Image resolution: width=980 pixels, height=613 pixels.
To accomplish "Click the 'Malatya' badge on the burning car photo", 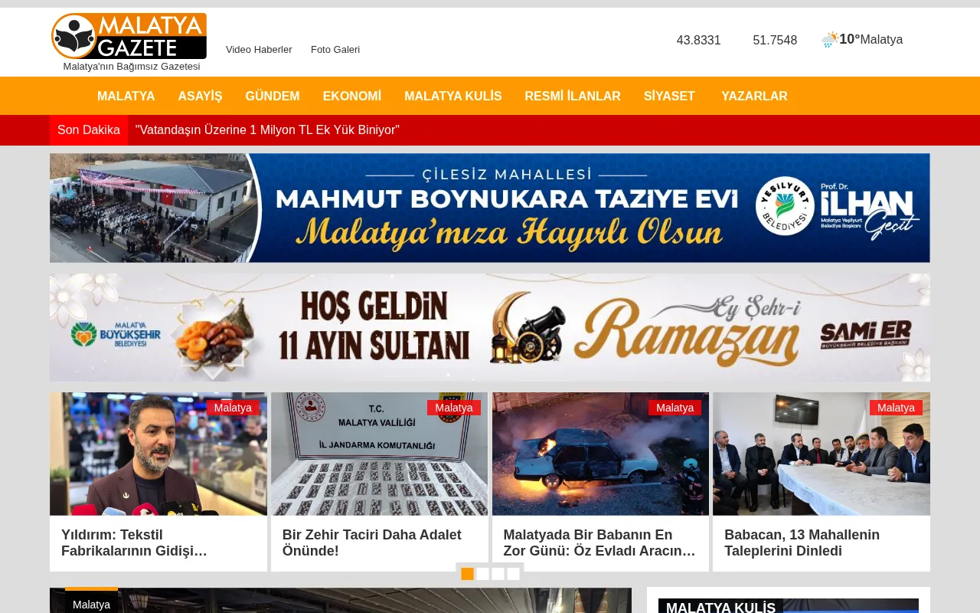I will pyautogui.click(x=675, y=408).
